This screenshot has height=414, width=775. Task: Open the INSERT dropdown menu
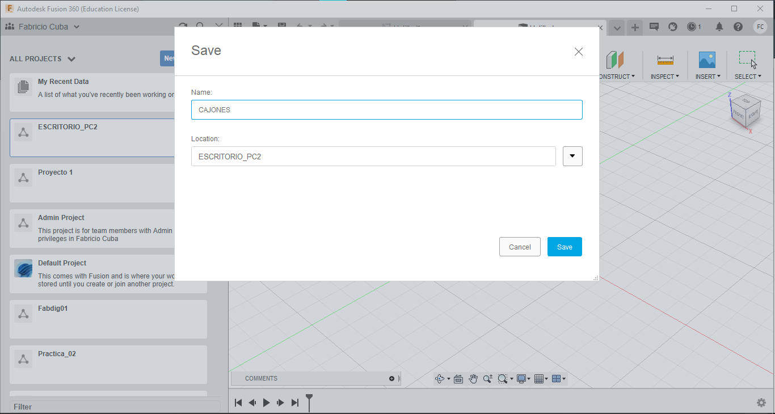click(708, 77)
